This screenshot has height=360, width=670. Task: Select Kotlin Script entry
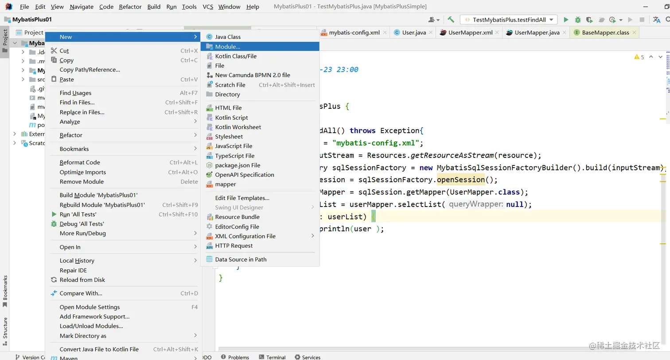(260, 117)
